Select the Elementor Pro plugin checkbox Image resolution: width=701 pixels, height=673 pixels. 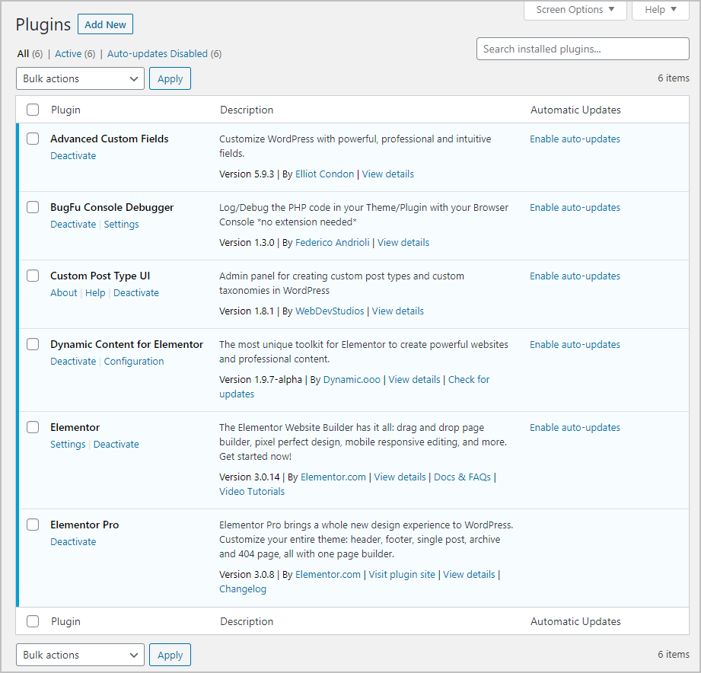click(33, 525)
